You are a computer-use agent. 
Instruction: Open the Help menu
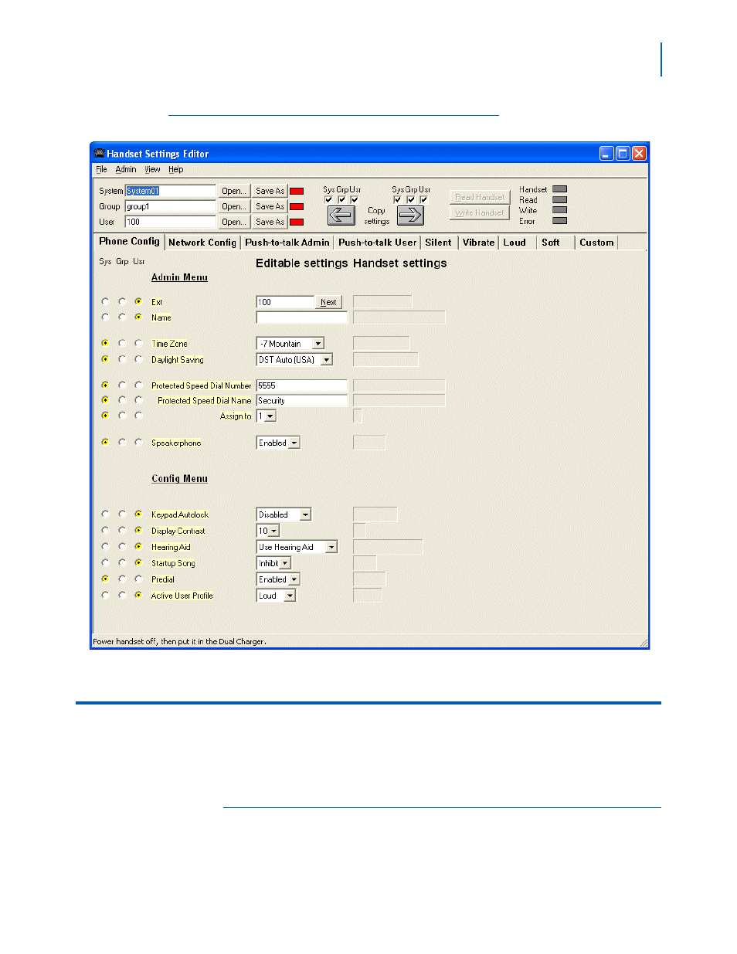pos(176,169)
